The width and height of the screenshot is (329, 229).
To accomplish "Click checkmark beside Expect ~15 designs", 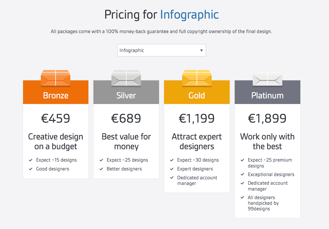I will click(31, 160).
